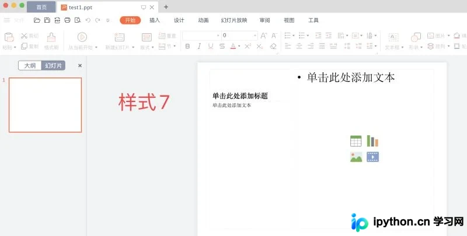The image size is (467, 236).
Task: Click the Insert table placeholder icon
Action: tap(356, 141)
